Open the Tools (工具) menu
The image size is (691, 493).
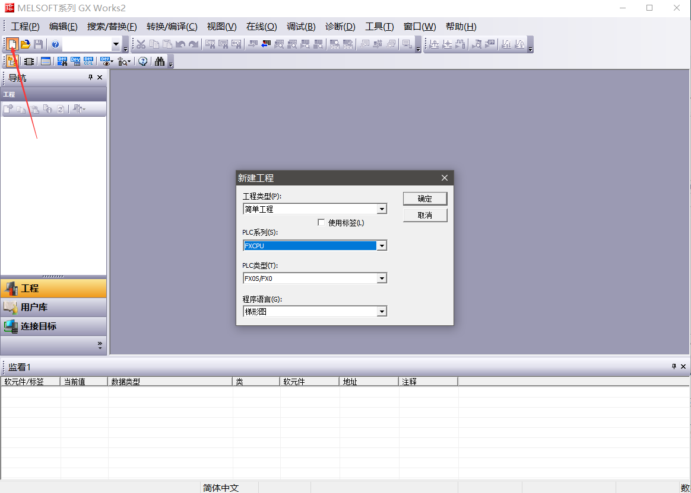379,27
